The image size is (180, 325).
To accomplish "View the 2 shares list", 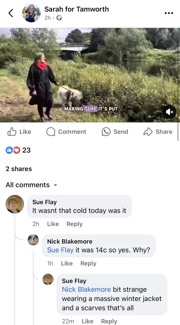I will (x=19, y=169).
